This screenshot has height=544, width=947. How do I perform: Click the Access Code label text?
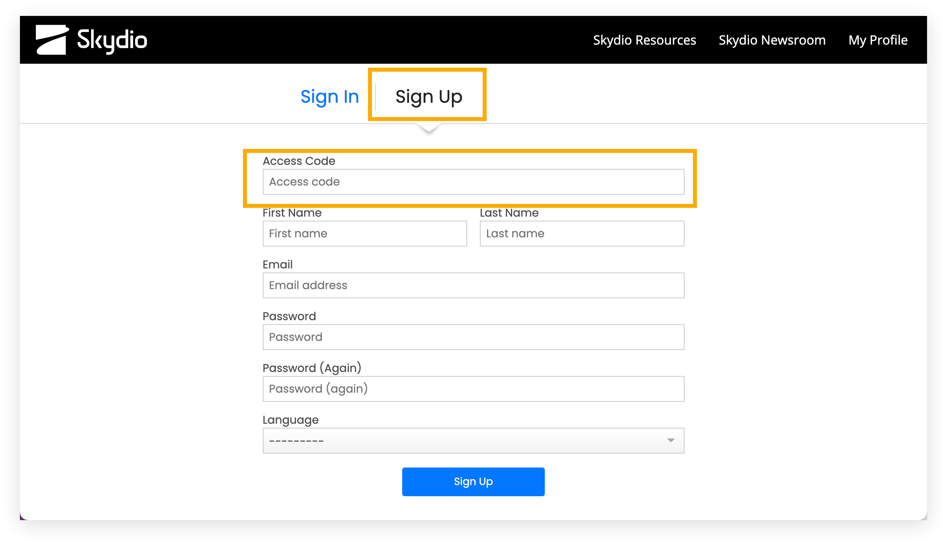click(x=299, y=161)
